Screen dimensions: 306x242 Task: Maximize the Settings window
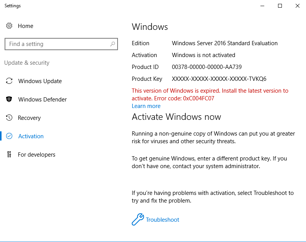[280, 6]
